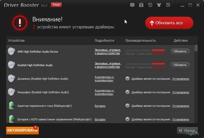Select AMD High Definition Audio Device name
This screenshot has height=138, width=204.
[x=38, y=52]
